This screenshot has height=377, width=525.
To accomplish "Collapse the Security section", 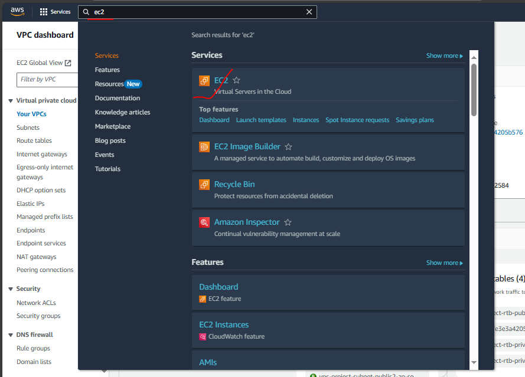I will tap(11, 289).
